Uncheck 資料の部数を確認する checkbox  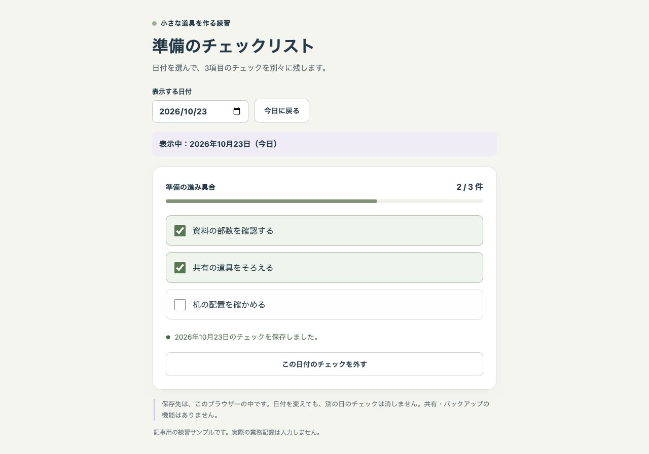(x=180, y=231)
